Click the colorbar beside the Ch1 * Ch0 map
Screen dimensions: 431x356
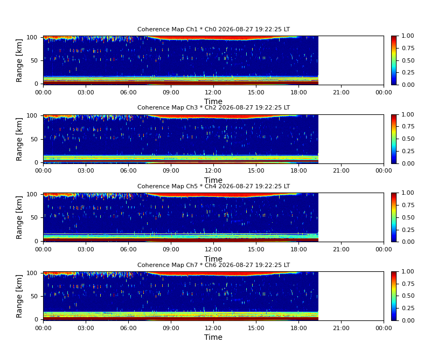point(394,60)
